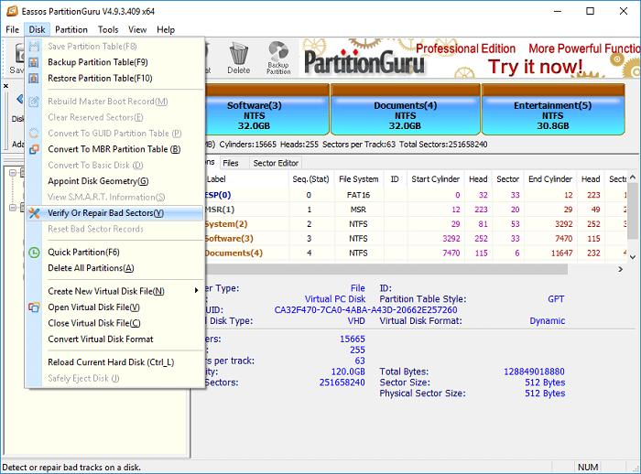Collapse the first disk tree node
This screenshot has width=641, height=474.
[13, 172]
